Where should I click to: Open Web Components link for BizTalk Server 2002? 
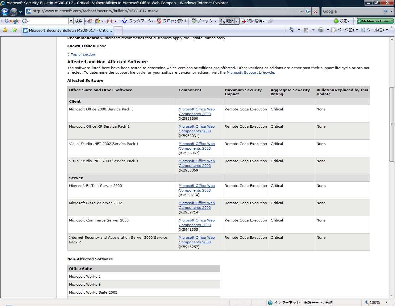coord(197,205)
